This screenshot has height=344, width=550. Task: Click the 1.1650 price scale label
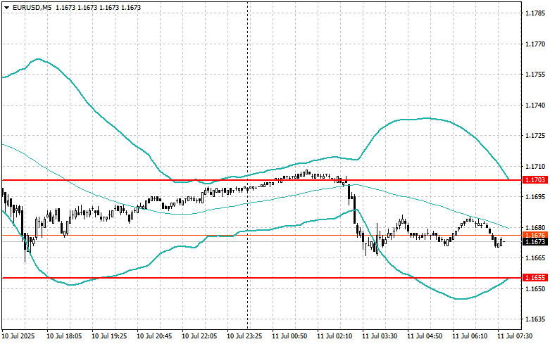click(x=535, y=288)
